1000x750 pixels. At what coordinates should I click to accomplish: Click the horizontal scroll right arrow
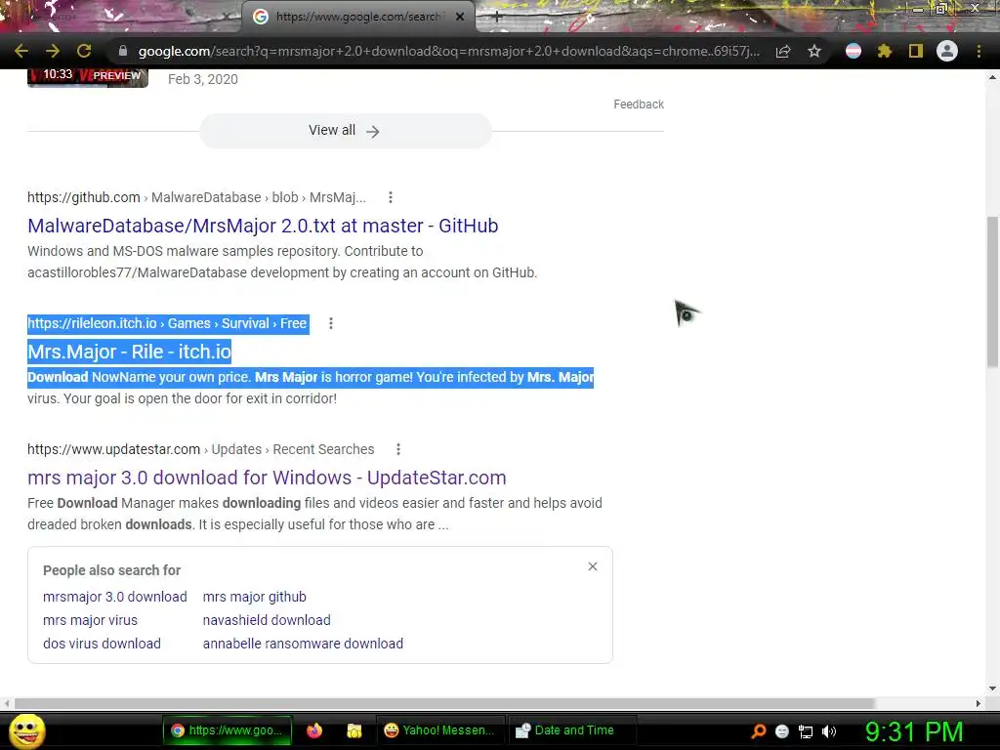[x=979, y=703]
